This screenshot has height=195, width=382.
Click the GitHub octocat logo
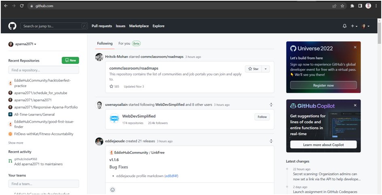(12, 26)
